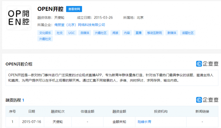Select the 社交 tag
The width and height of the screenshot is (221, 128).
tap(60, 33)
